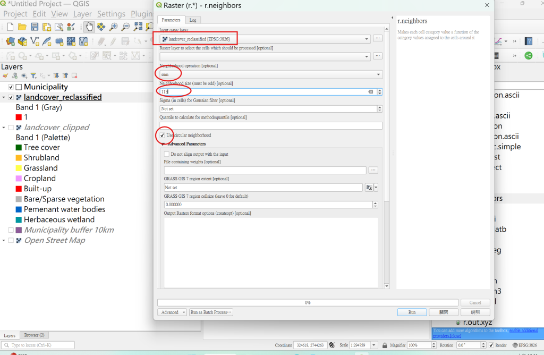Collapse the Advanced Parameters section

[x=163, y=144]
